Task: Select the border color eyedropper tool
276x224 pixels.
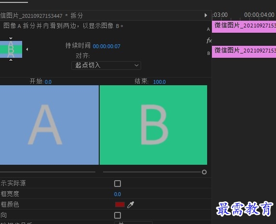Action: pyautogui.click(x=131, y=205)
